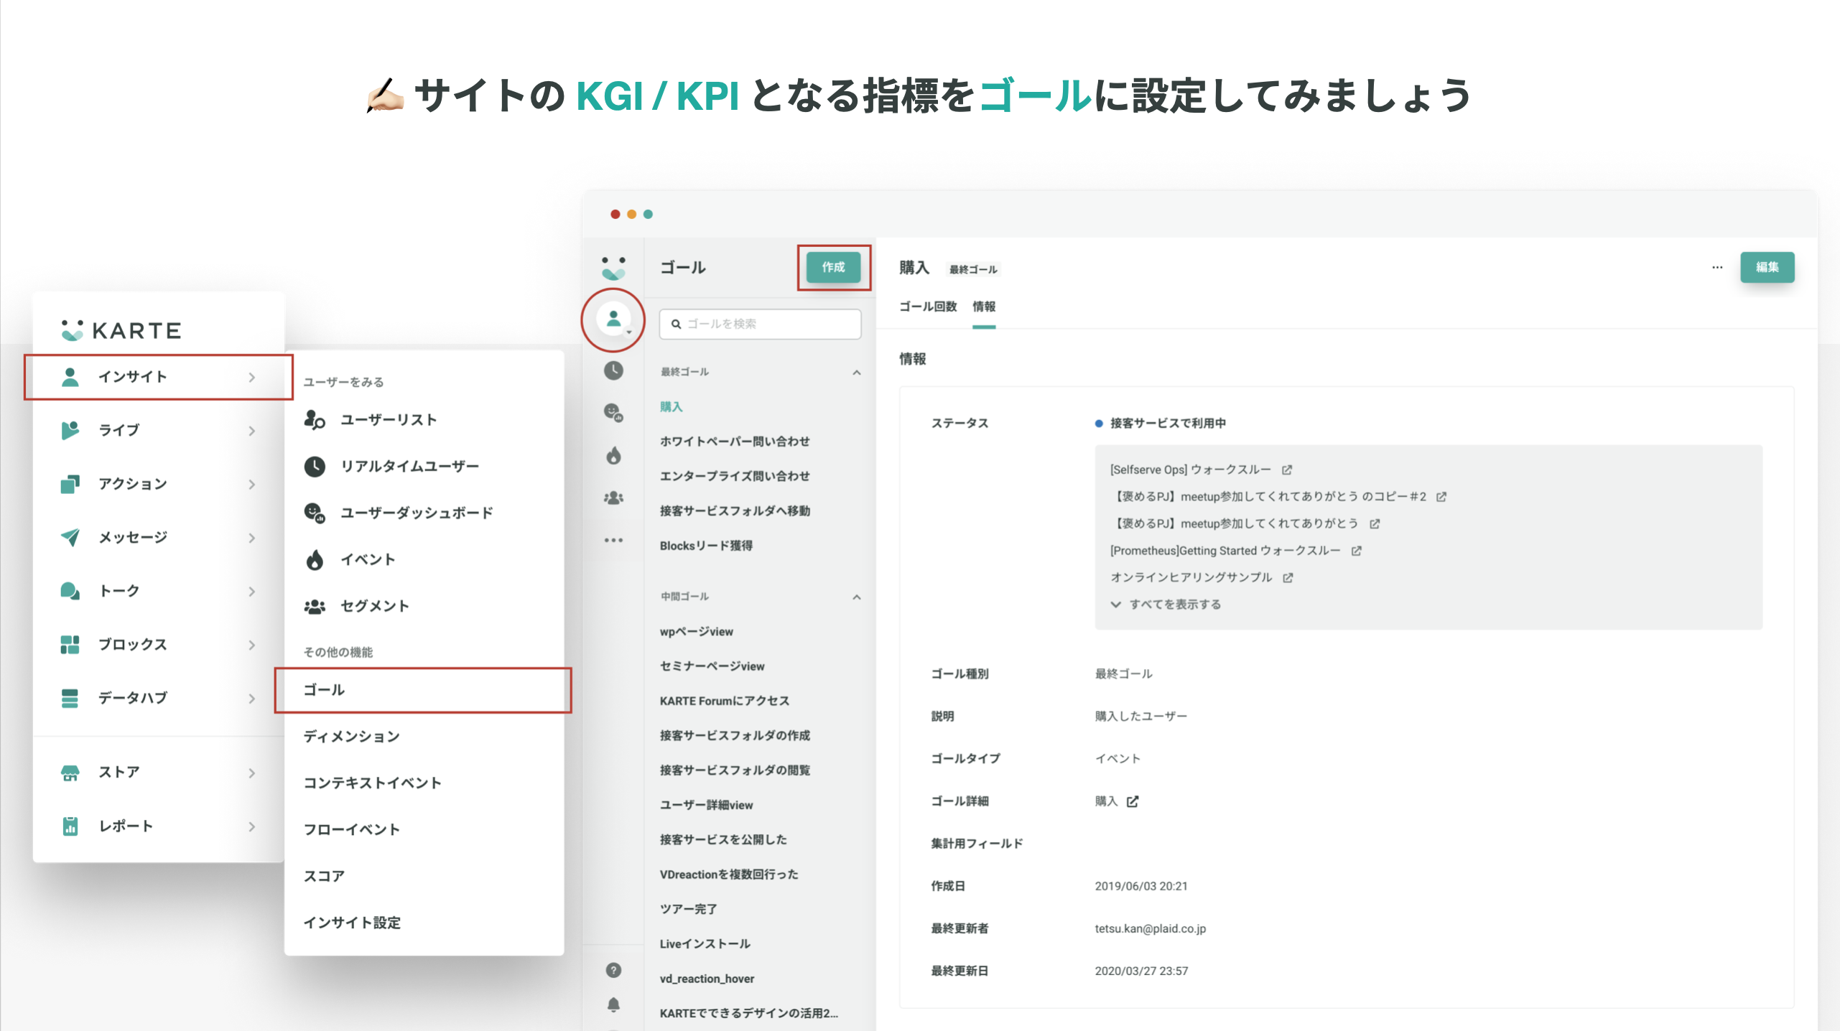Expand the アクション menu arrow
The height and width of the screenshot is (1031, 1840).
point(251,485)
